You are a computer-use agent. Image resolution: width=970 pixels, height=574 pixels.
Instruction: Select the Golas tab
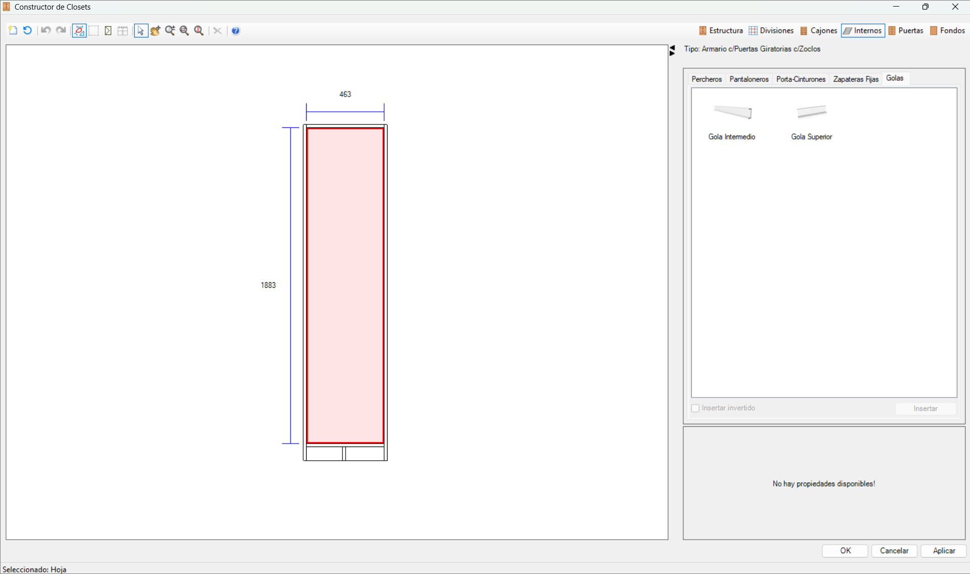point(895,78)
